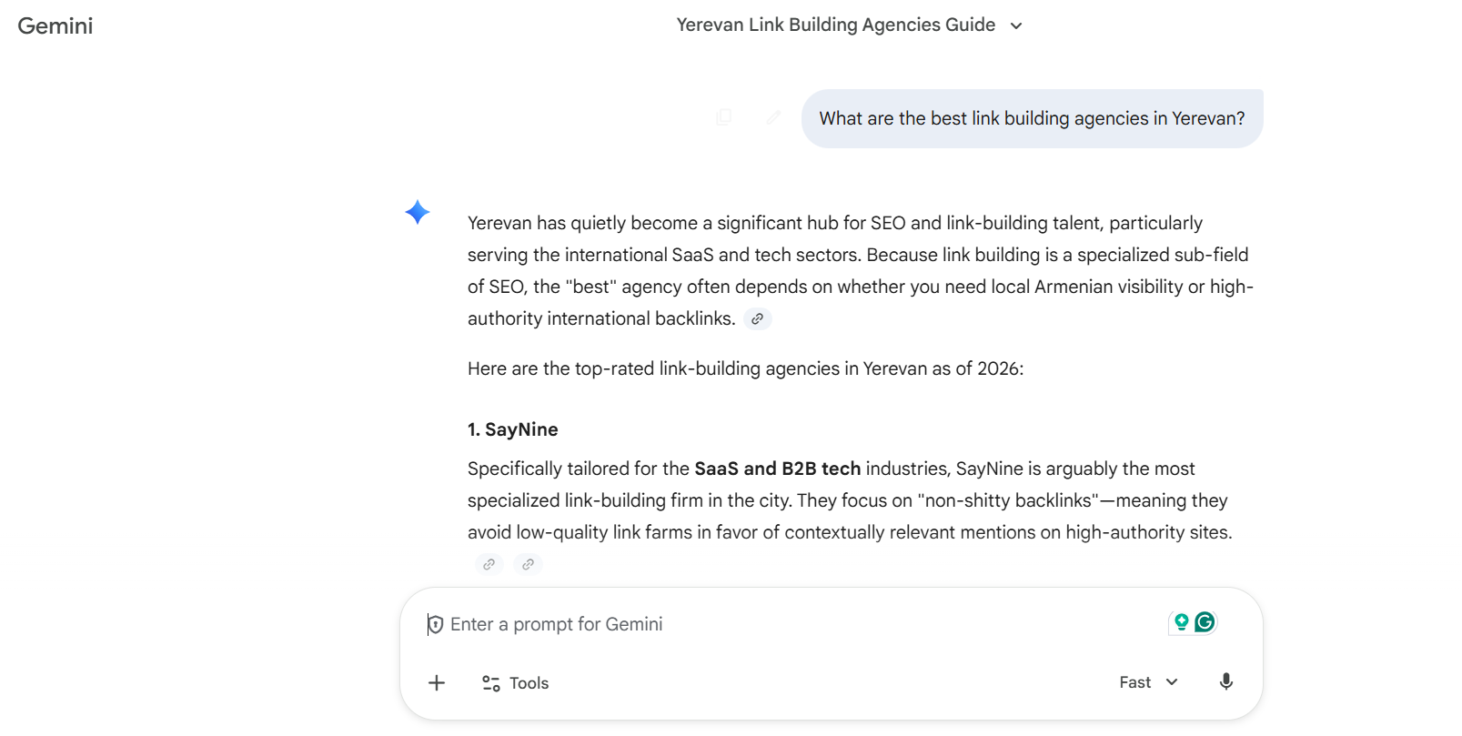Open the second source link below the SayNine description
The height and width of the screenshot is (736, 1462).
(528, 564)
